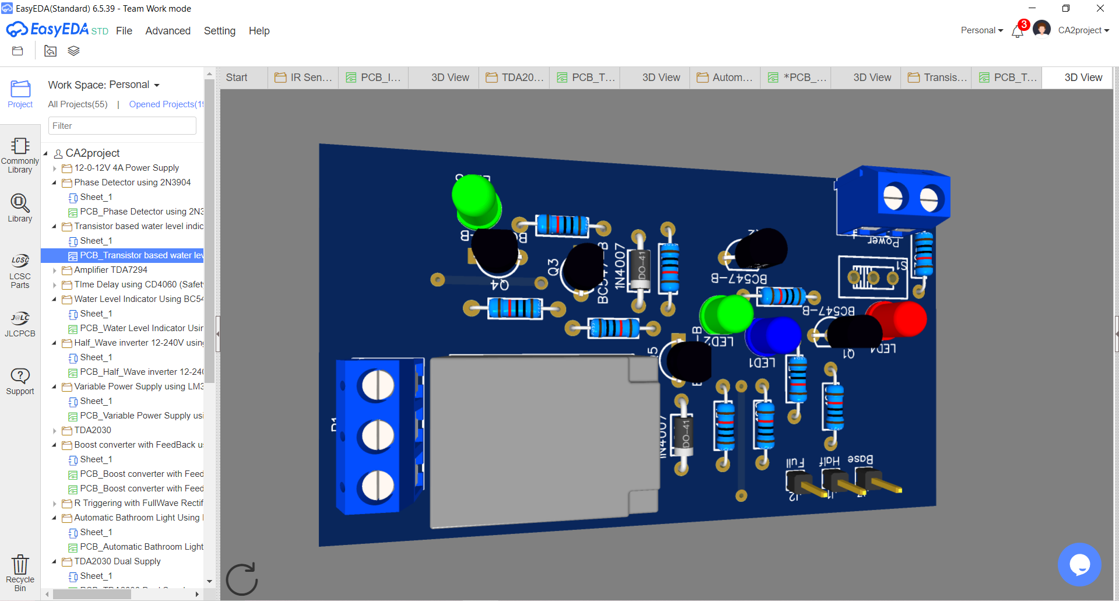The height and width of the screenshot is (601, 1119).
Task: Open the Library search panel
Action: pyautogui.click(x=20, y=208)
